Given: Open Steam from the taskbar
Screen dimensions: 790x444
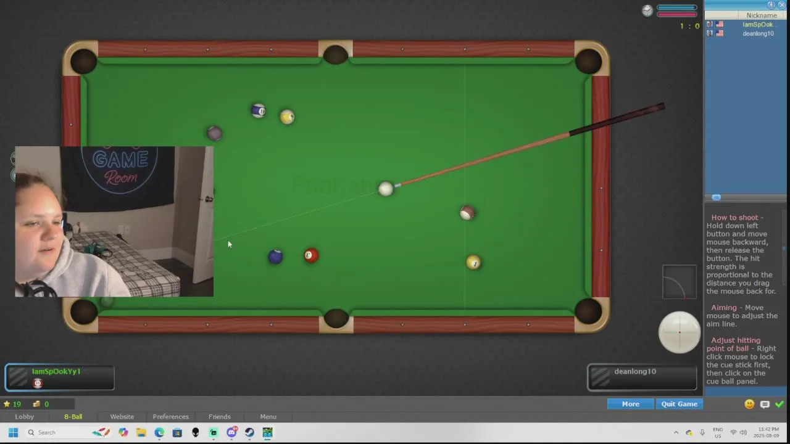Looking at the screenshot, I should (249, 432).
